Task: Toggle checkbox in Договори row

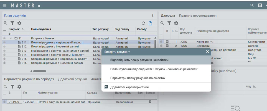Action: (167, 46)
